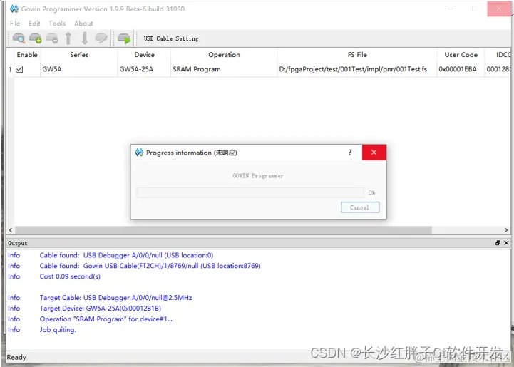The width and height of the screenshot is (514, 367).
Task: Click the Series column header
Action: click(79, 55)
